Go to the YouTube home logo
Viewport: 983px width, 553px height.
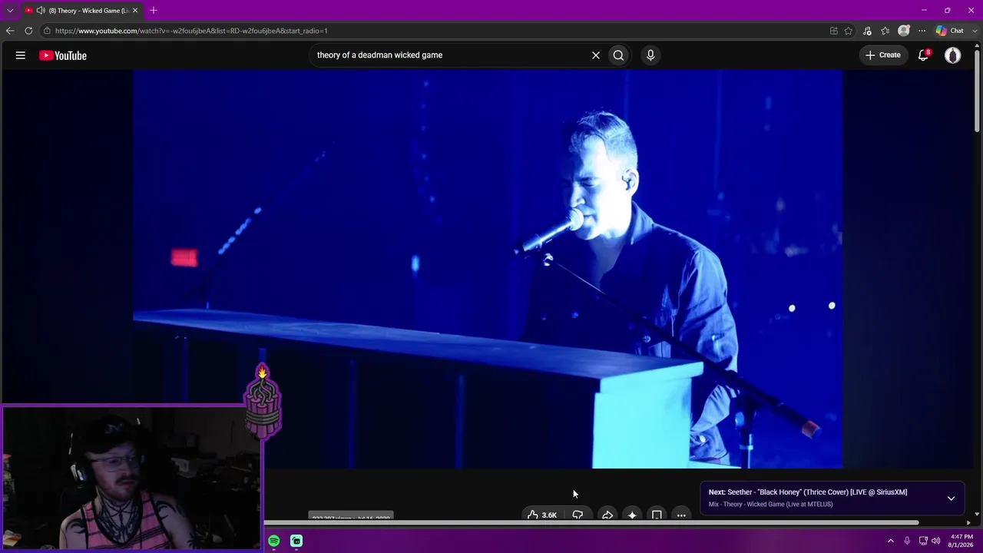pyautogui.click(x=63, y=55)
